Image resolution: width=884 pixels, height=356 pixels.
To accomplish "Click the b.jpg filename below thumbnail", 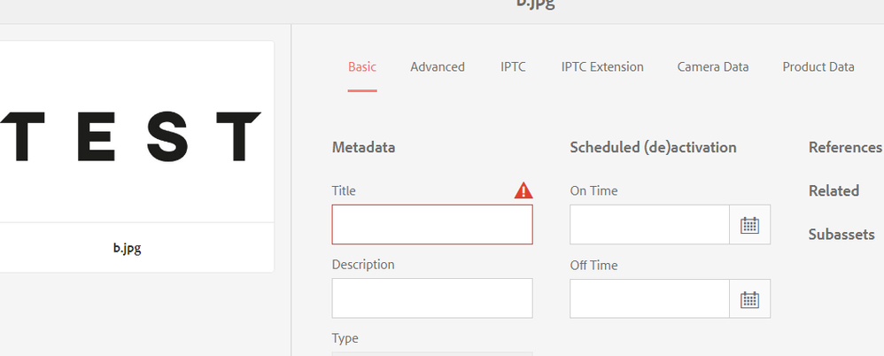I will (x=127, y=248).
